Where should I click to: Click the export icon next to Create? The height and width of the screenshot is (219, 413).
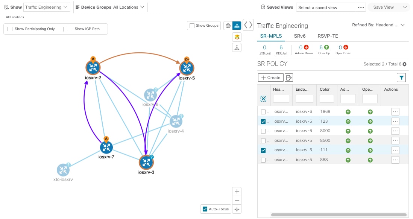pyautogui.click(x=288, y=78)
